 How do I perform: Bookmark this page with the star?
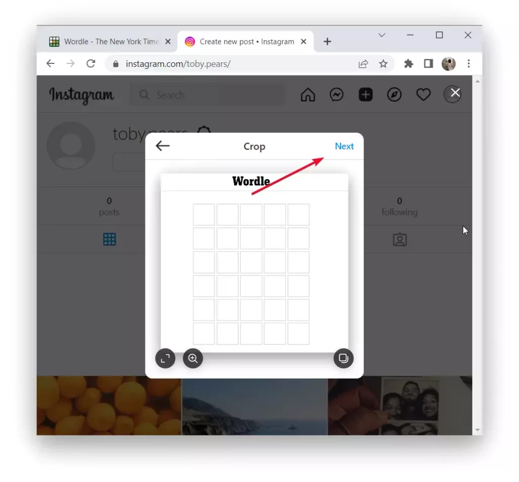click(383, 63)
